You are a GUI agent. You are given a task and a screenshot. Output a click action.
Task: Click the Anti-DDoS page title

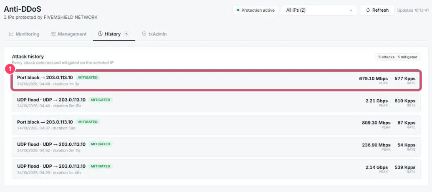tap(22, 9)
